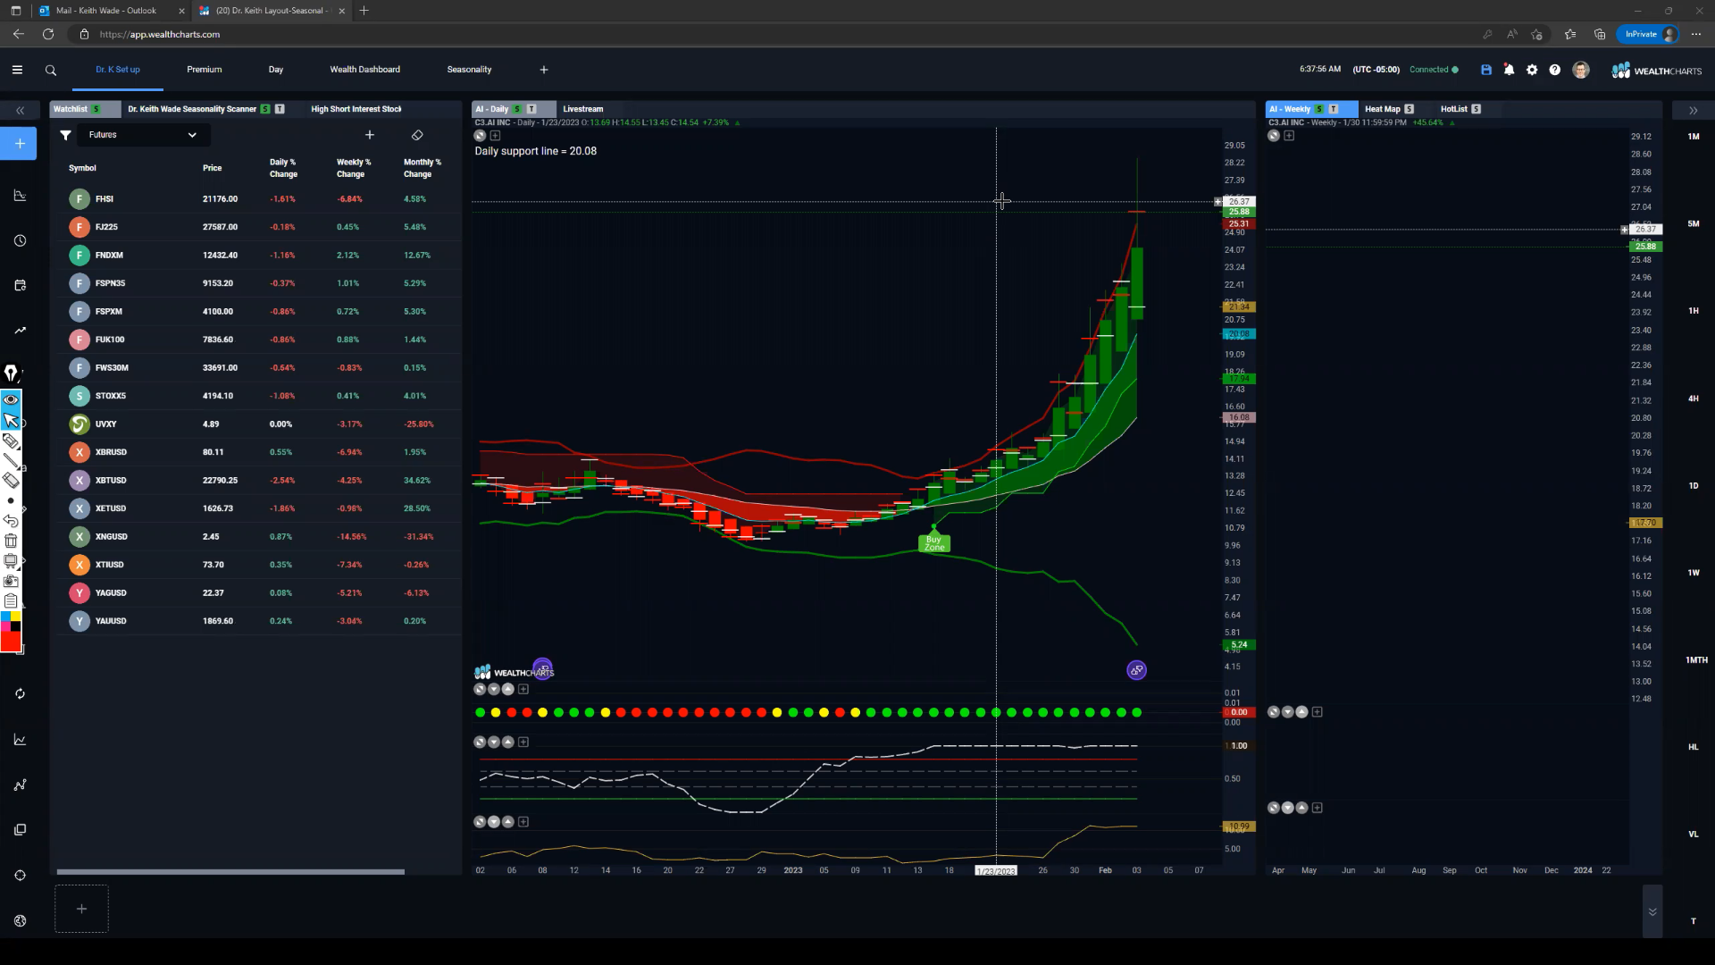Toggle the T badge on AI - Weekly tab
This screenshot has width=1715, height=965.
1334,109
